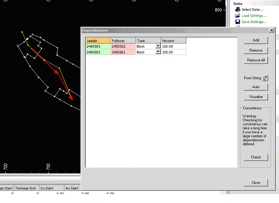Click the Close button at bottom
This screenshot has height=203, width=279.
pos(256,183)
